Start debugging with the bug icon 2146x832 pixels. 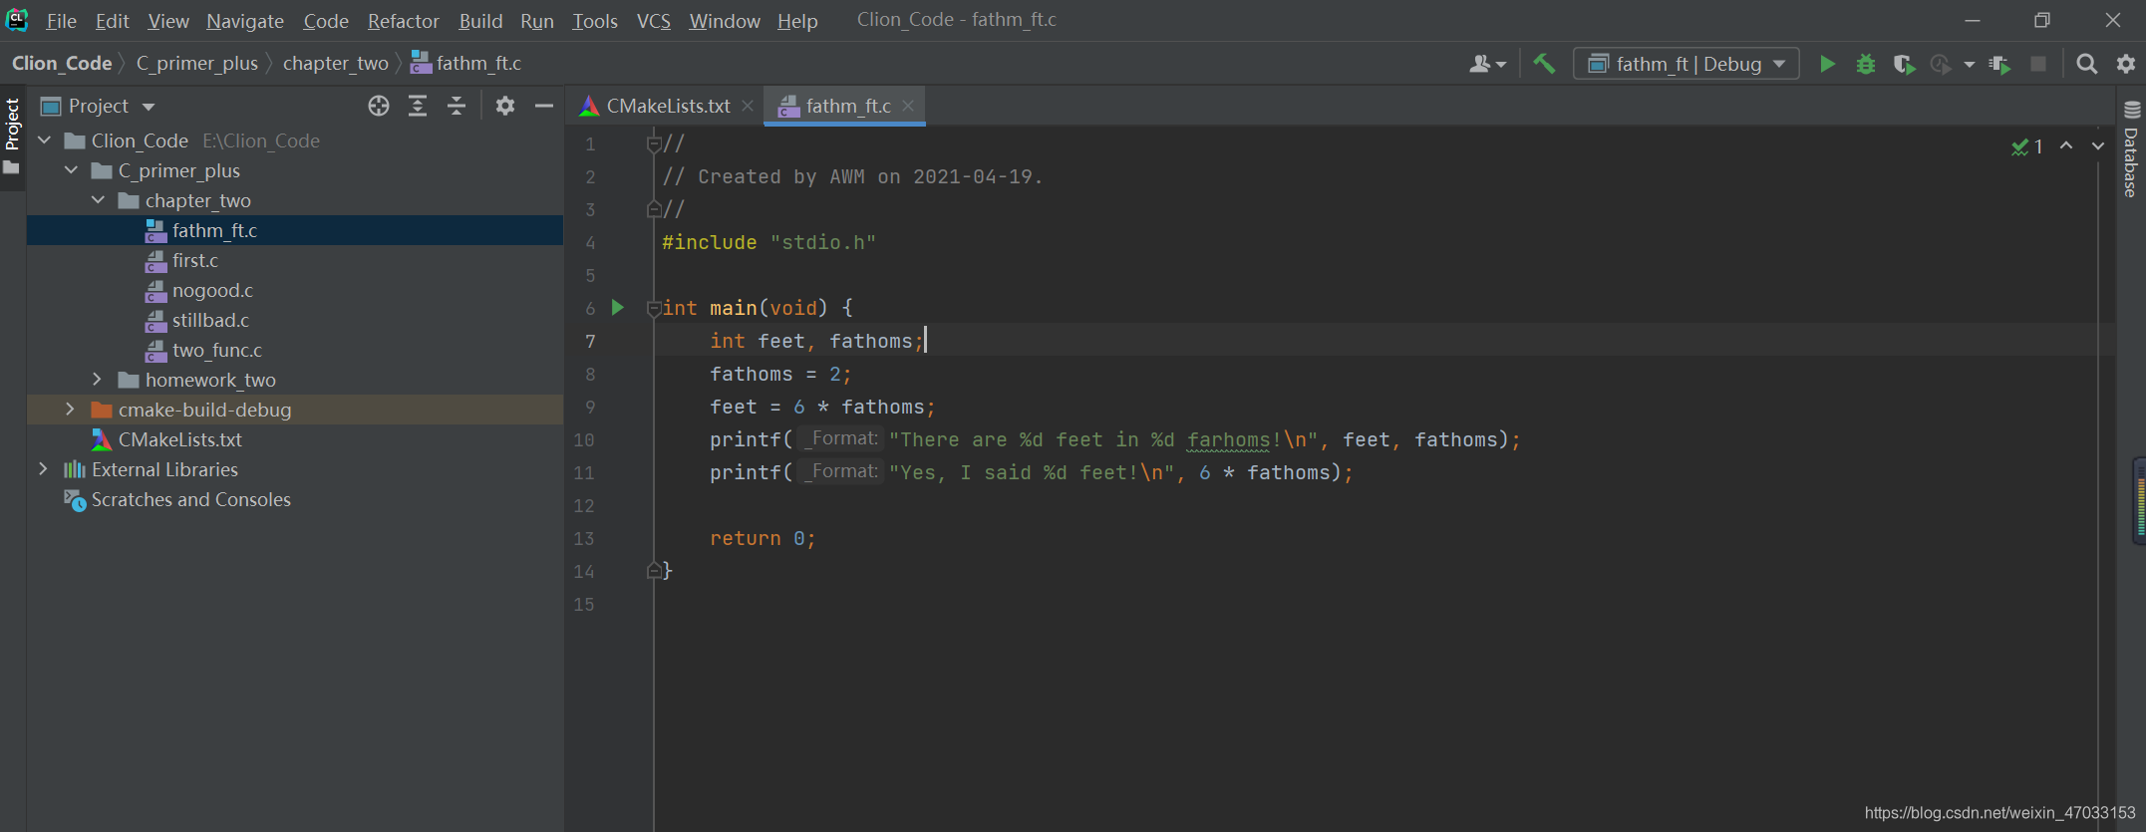point(1865,64)
